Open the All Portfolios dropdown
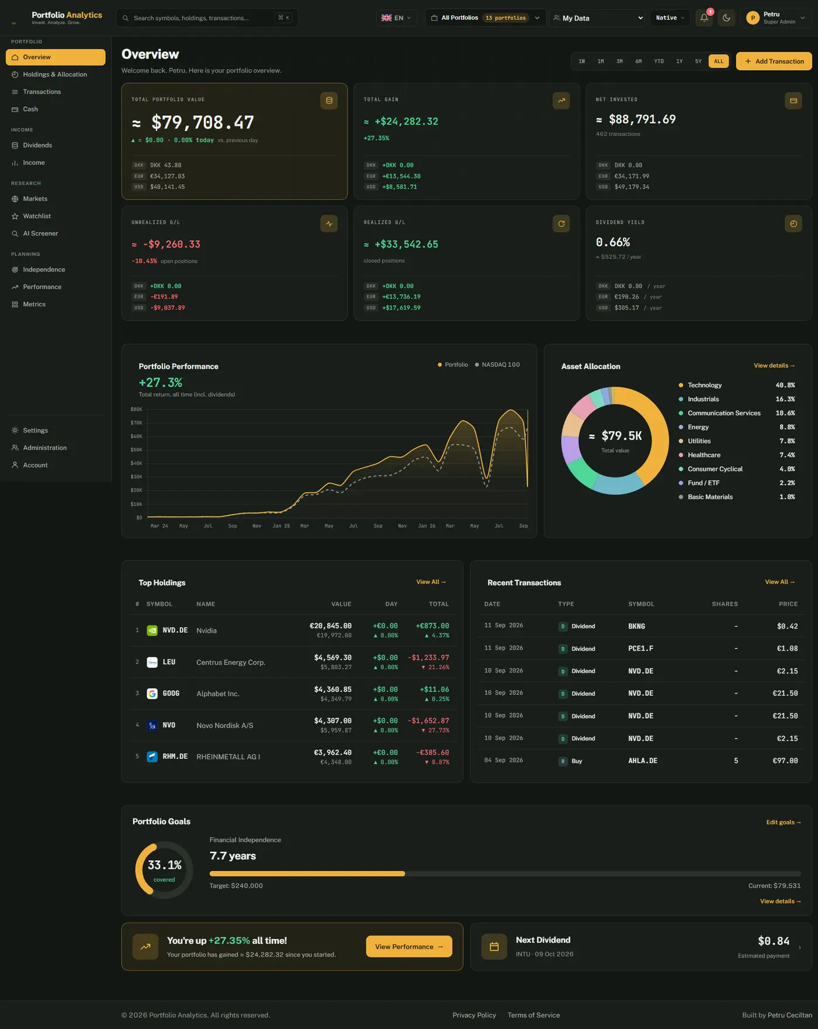This screenshot has width=818, height=1029. click(x=486, y=18)
